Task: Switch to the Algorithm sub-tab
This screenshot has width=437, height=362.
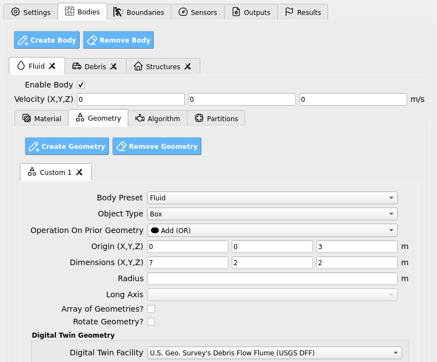Action: (x=158, y=118)
